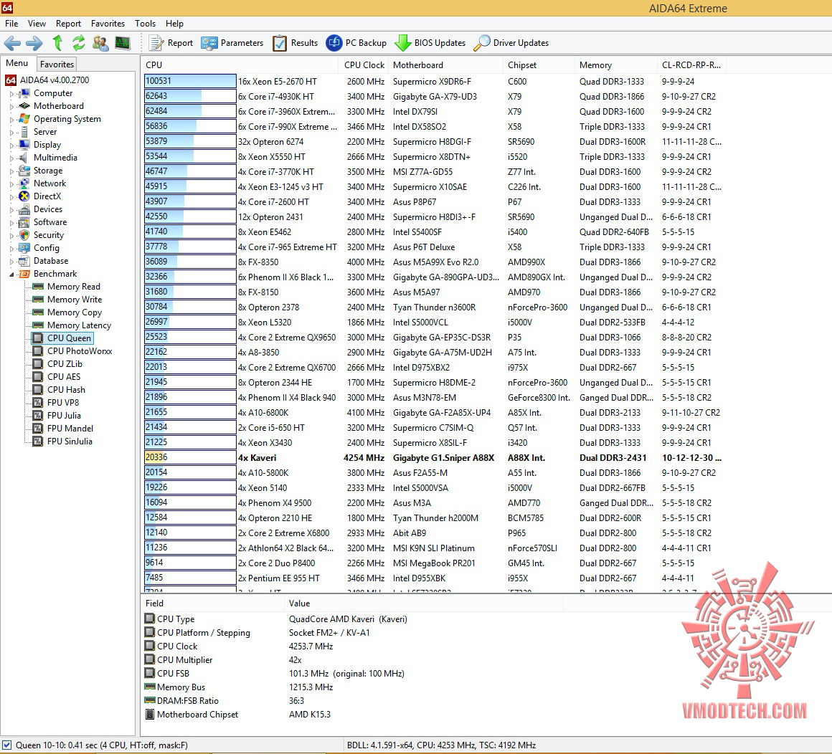Select CPU AES benchmark
Viewport: 832px width, 754px height.
pos(56,377)
